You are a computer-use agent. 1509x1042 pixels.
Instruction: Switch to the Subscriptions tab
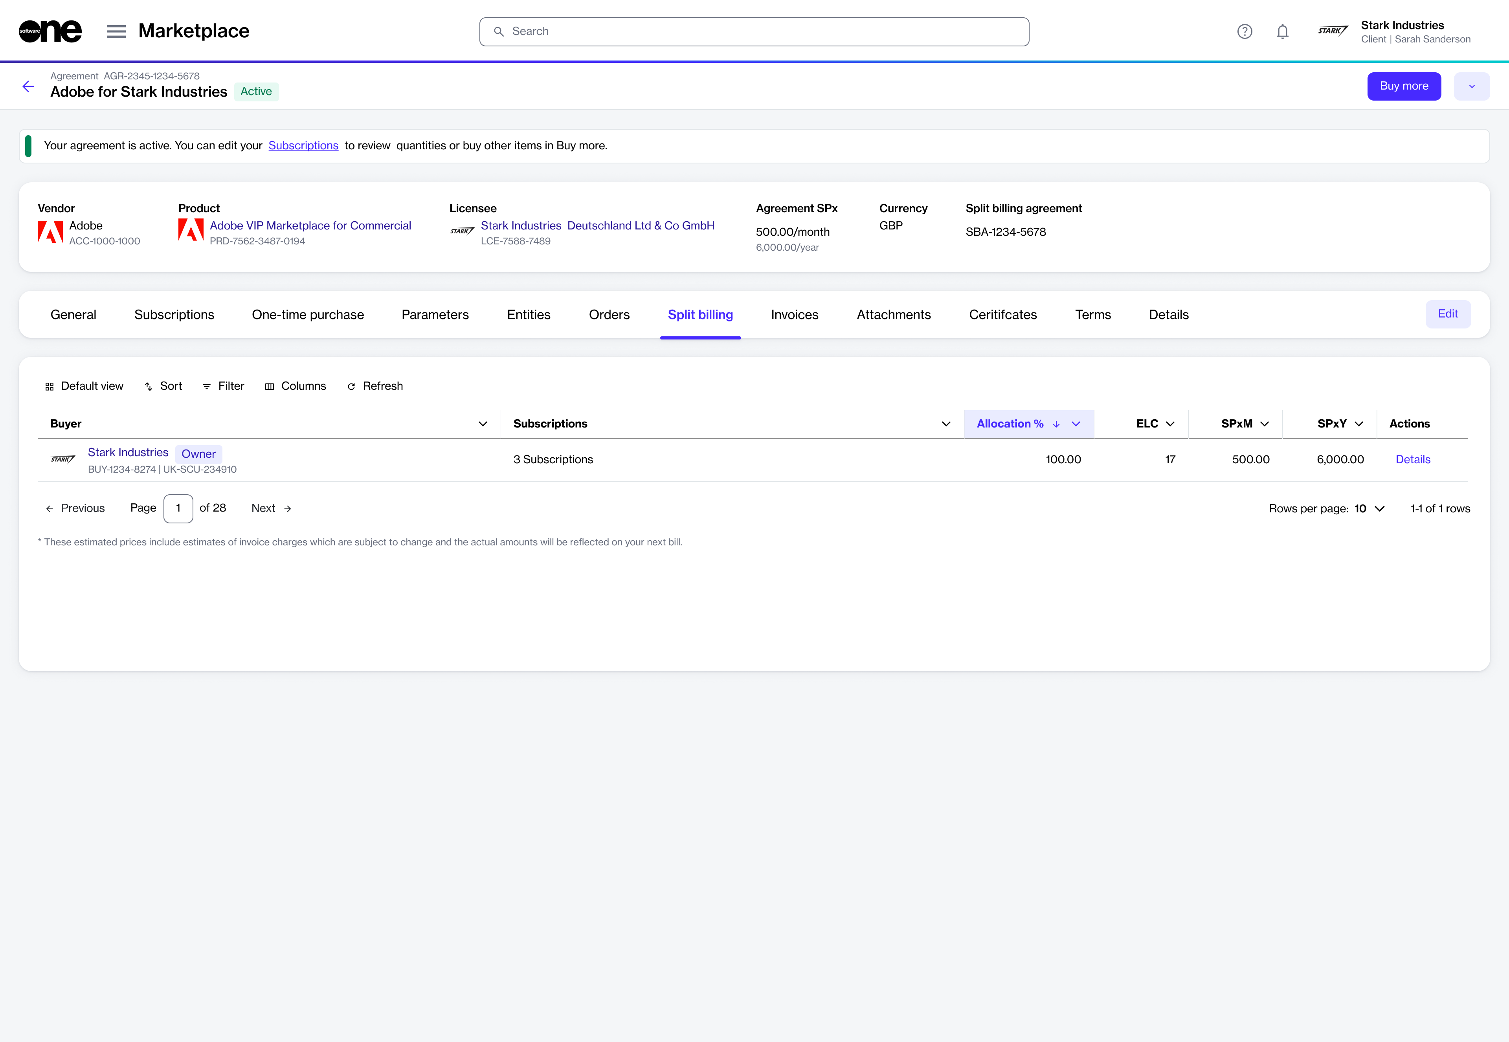pyautogui.click(x=174, y=315)
